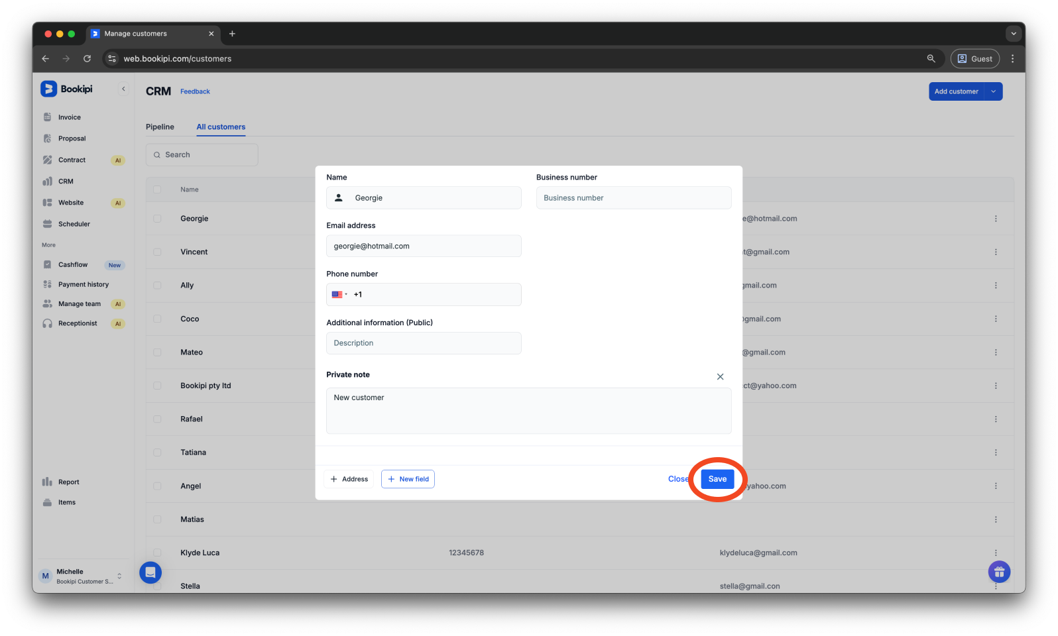This screenshot has width=1058, height=636.
Task: Open row options for Vincent
Action: 996,252
